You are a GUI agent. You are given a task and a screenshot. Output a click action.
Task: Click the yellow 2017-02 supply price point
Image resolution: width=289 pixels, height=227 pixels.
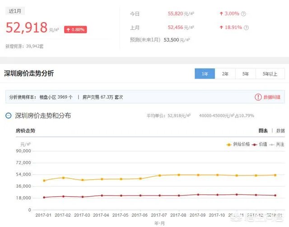click(x=63, y=178)
